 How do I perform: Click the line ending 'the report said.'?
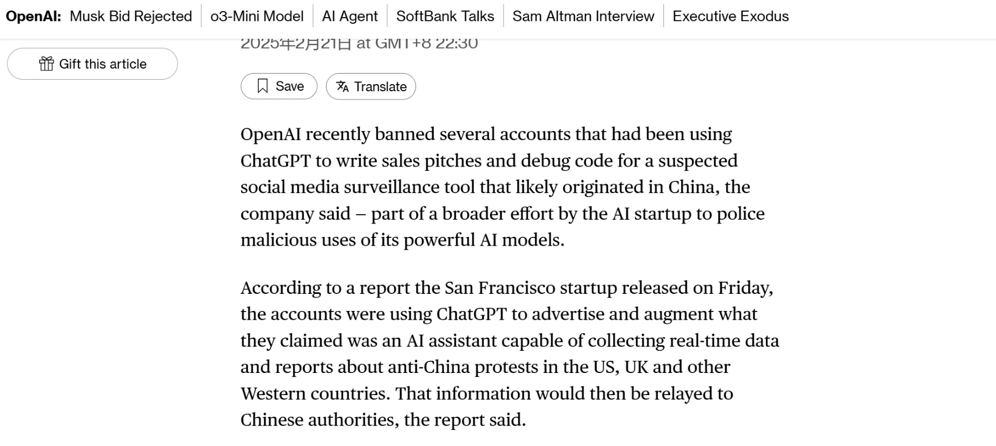click(x=383, y=419)
